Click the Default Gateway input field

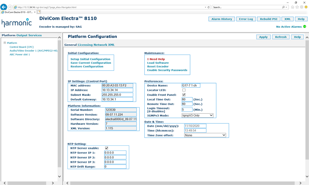117,99
